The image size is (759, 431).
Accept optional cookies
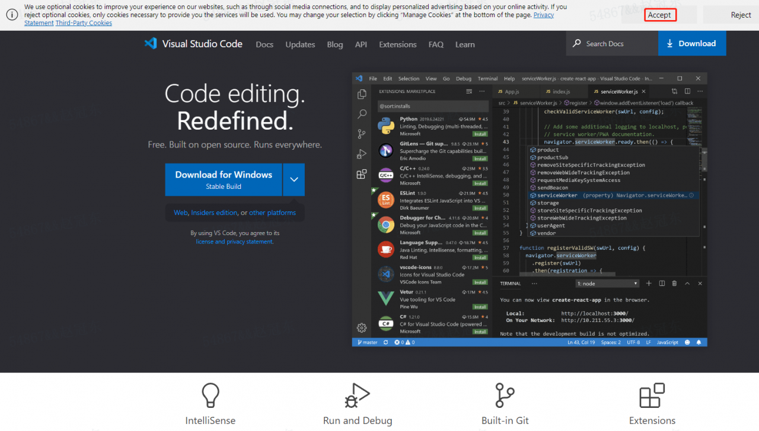point(659,15)
